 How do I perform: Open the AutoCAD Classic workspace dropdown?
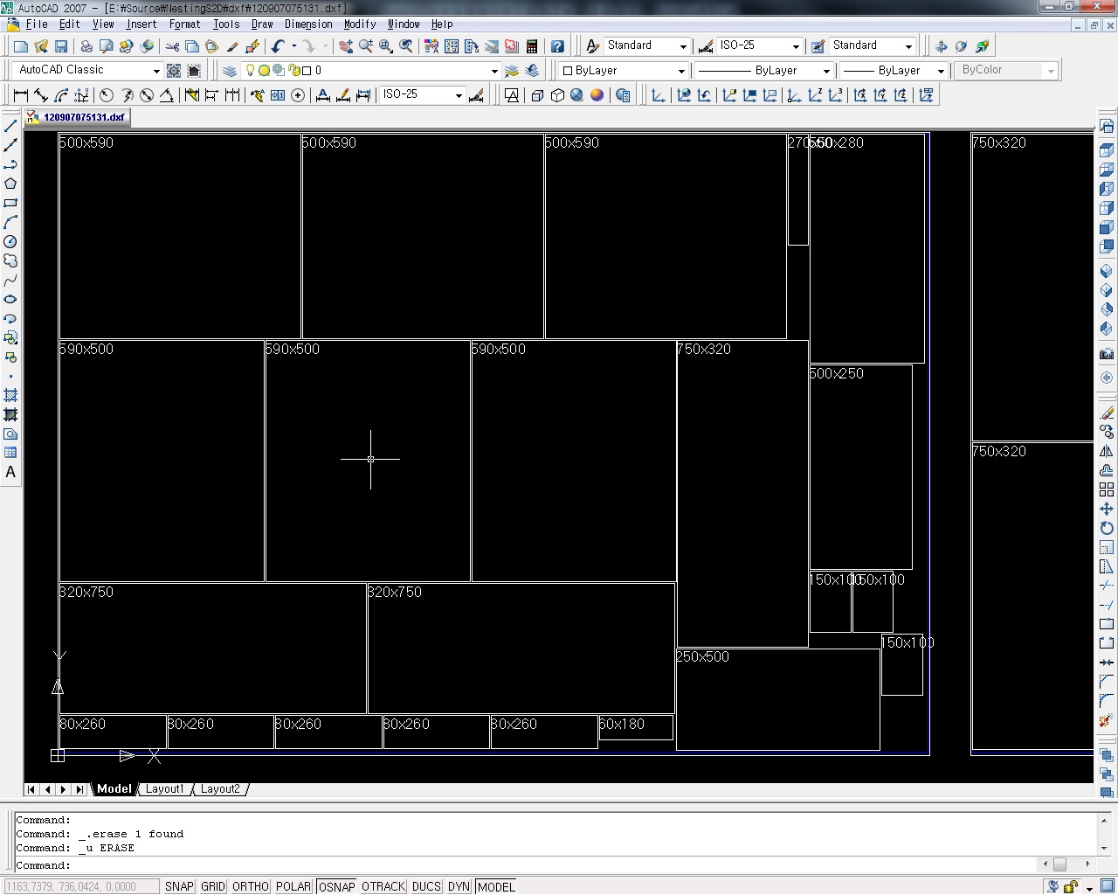pos(156,71)
